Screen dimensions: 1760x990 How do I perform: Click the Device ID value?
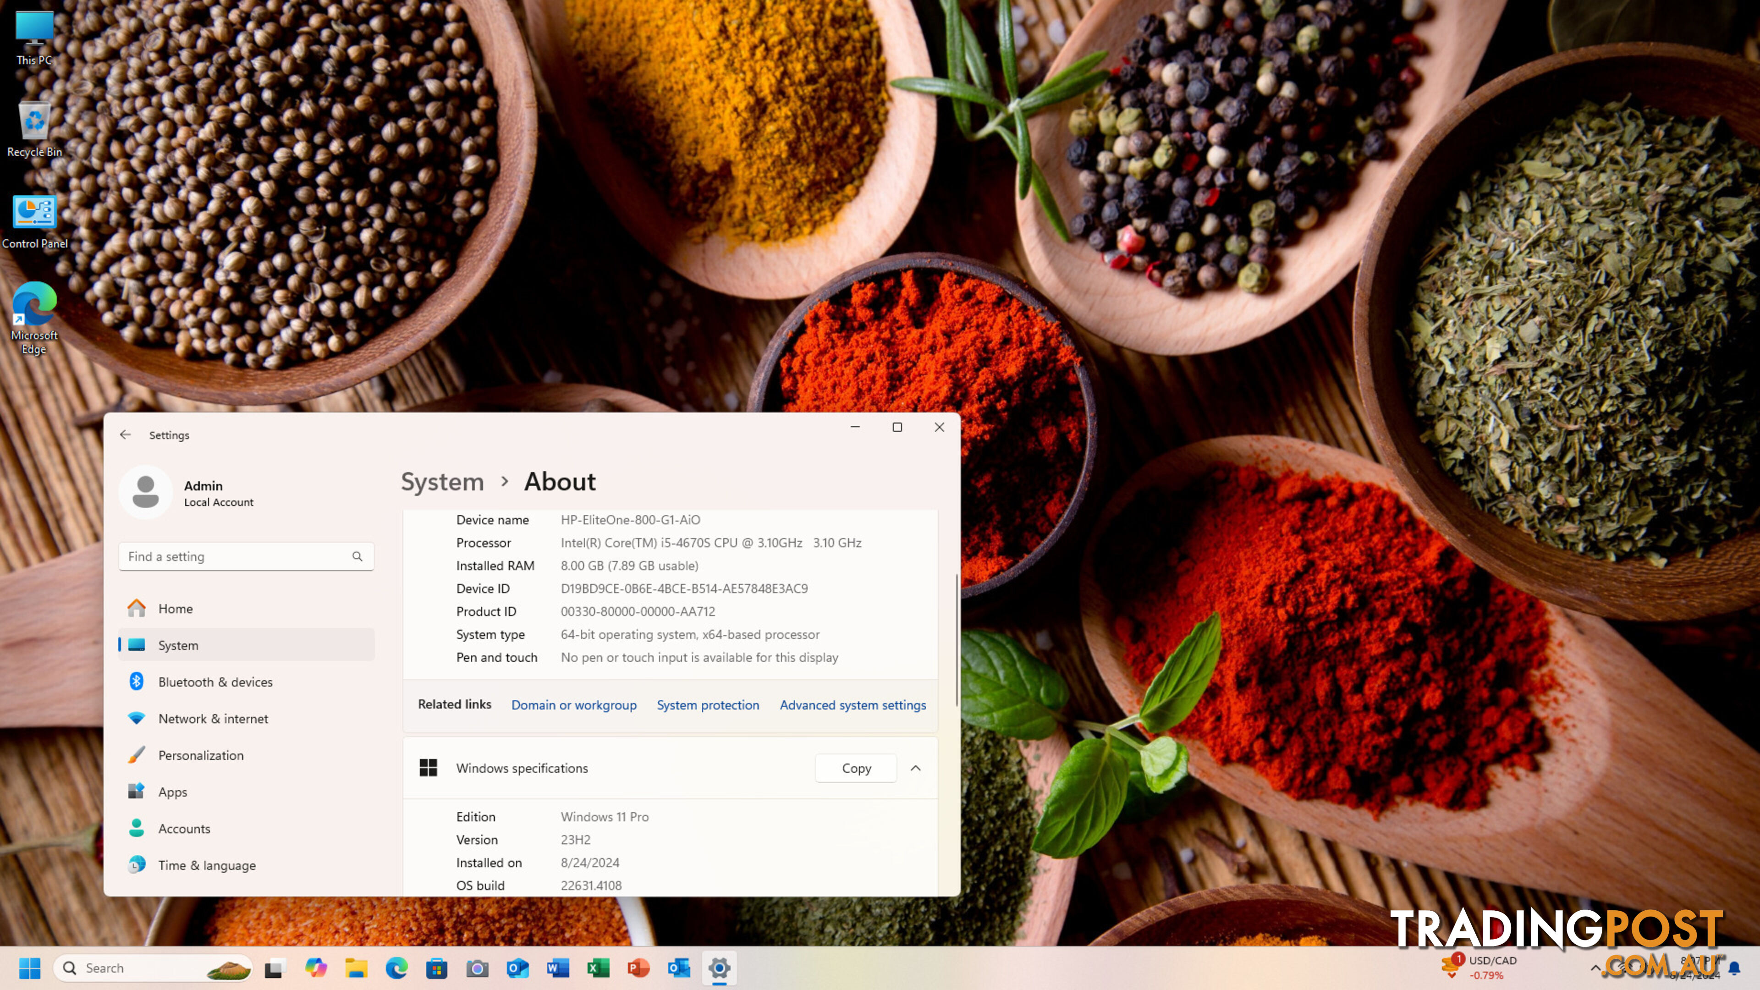tap(684, 588)
